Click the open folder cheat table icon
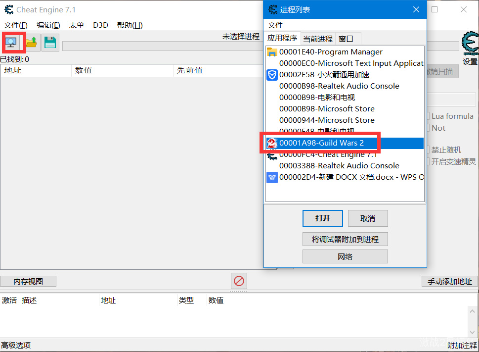Image resolution: width=479 pixels, height=352 pixels. (31, 42)
